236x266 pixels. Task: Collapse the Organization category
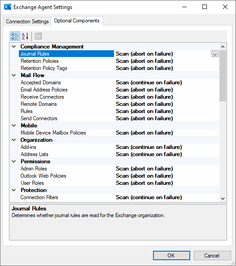pos(14,140)
